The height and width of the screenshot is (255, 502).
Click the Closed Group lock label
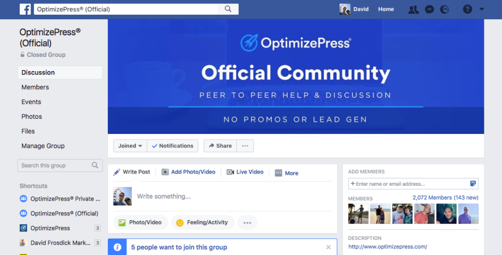tap(43, 55)
